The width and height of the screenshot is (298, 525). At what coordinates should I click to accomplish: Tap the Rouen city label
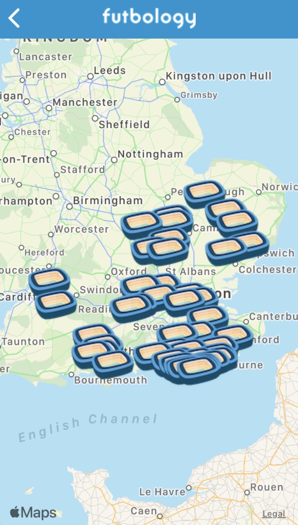(267, 487)
